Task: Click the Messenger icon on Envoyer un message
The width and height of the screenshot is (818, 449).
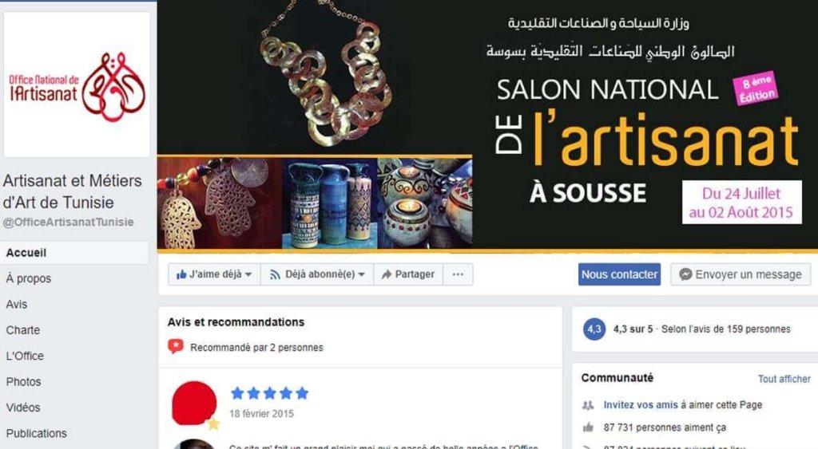Action: click(x=685, y=274)
